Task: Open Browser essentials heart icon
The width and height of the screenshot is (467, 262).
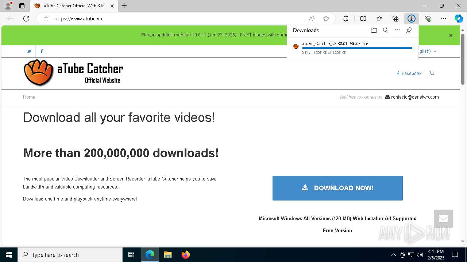Action: (x=428, y=19)
